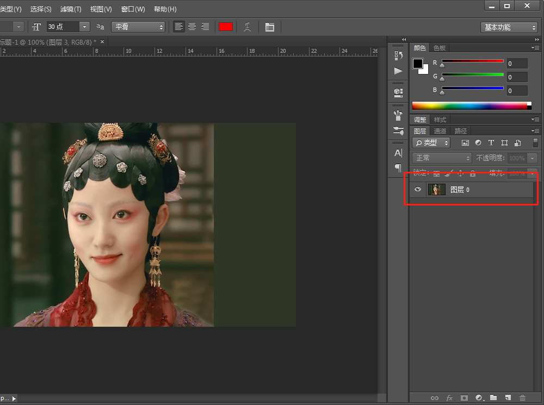
Task: Click the R value field
Action: pos(517,64)
